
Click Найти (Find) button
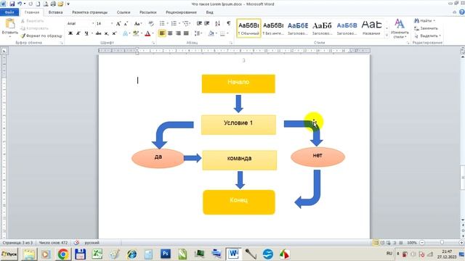point(424,21)
